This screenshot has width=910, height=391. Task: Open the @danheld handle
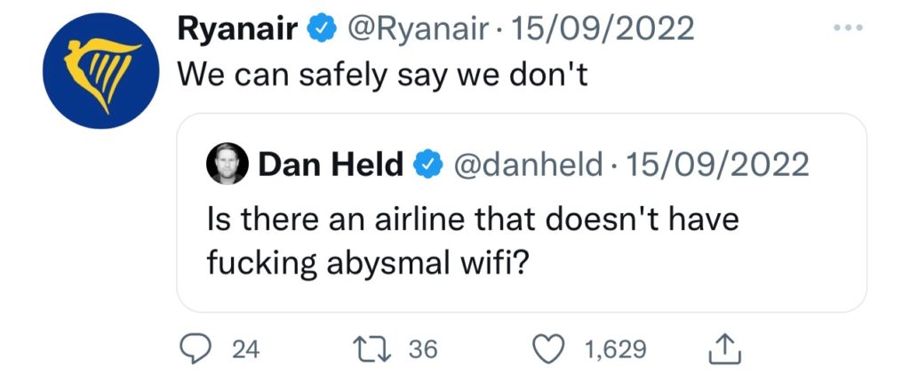pyautogui.click(x=527, y=164)
